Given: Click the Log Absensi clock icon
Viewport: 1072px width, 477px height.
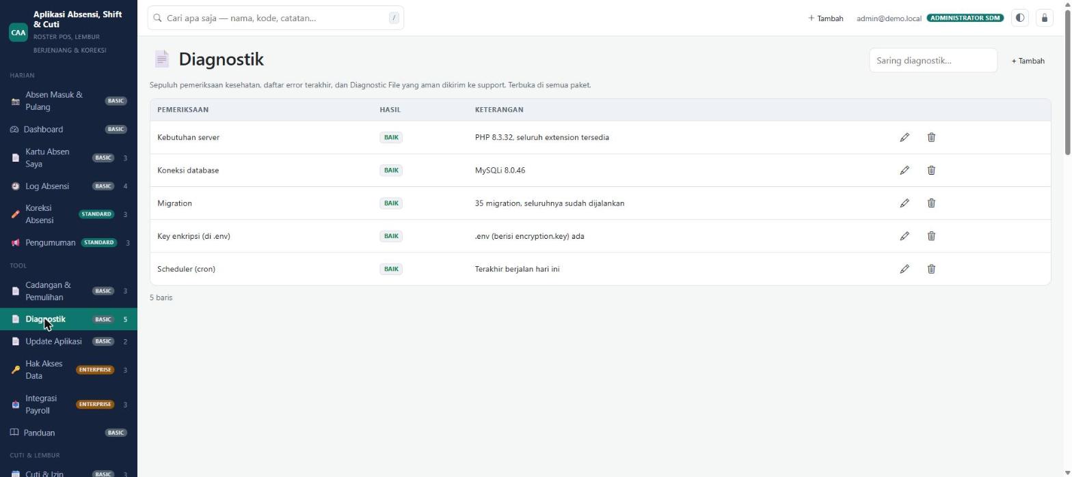Looking at the screenshot, I should (x=16, y=186).
